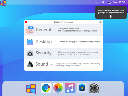
Task: Open the Windows logo launcher in dock
Action: [x=31, y=89]
